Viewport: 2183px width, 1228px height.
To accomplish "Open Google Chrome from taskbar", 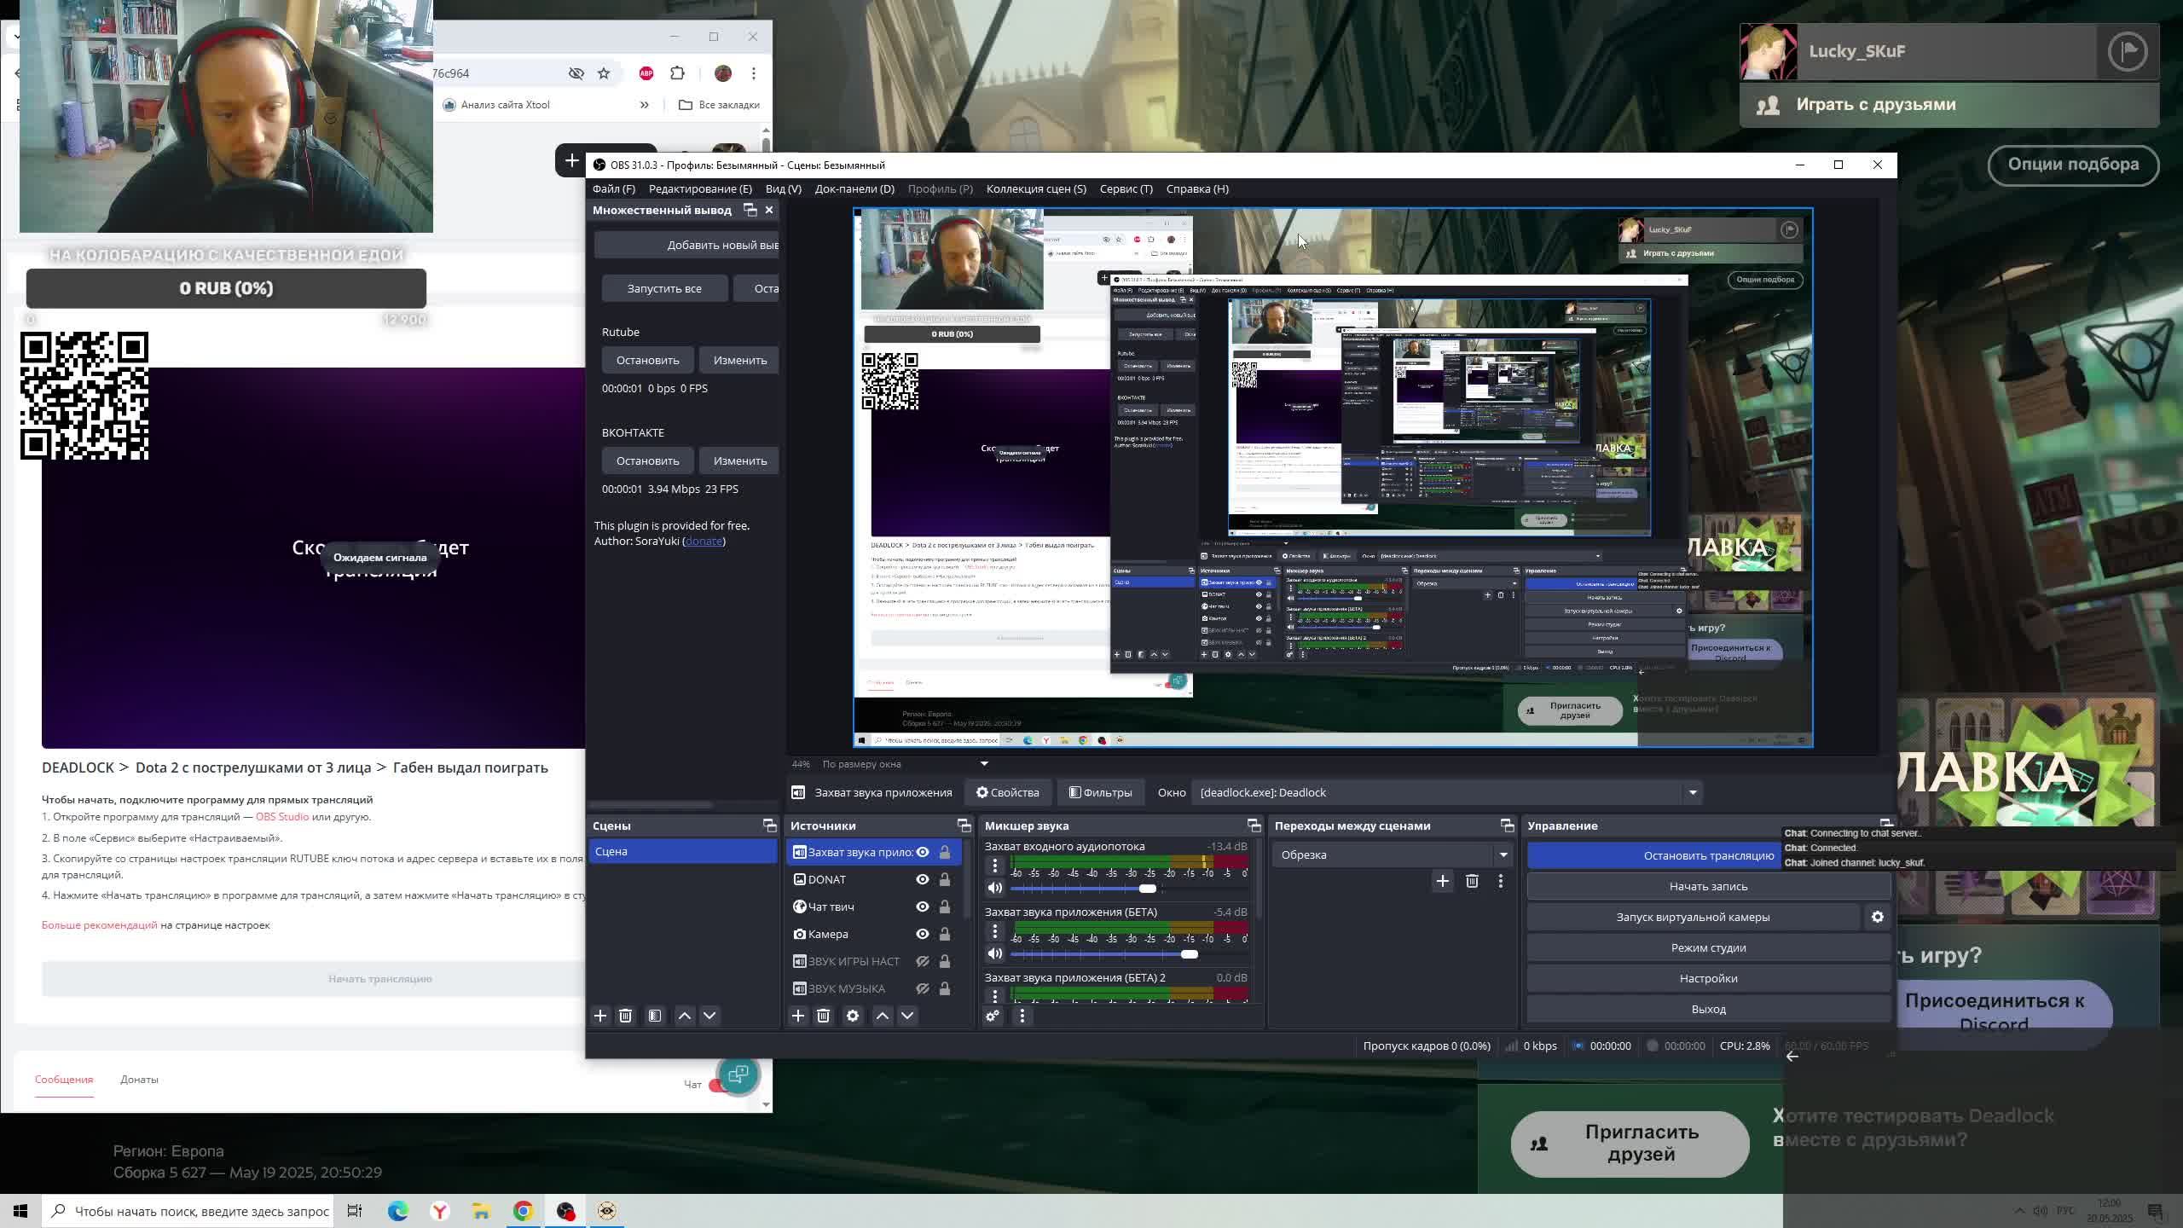I will point(524,1211).
